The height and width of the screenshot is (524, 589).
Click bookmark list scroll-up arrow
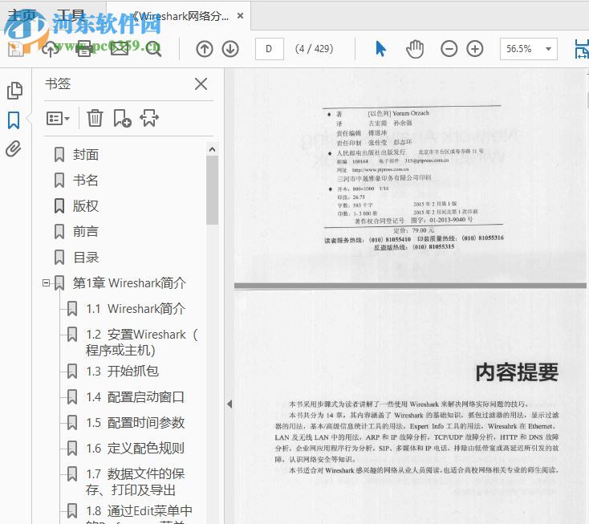212,149
